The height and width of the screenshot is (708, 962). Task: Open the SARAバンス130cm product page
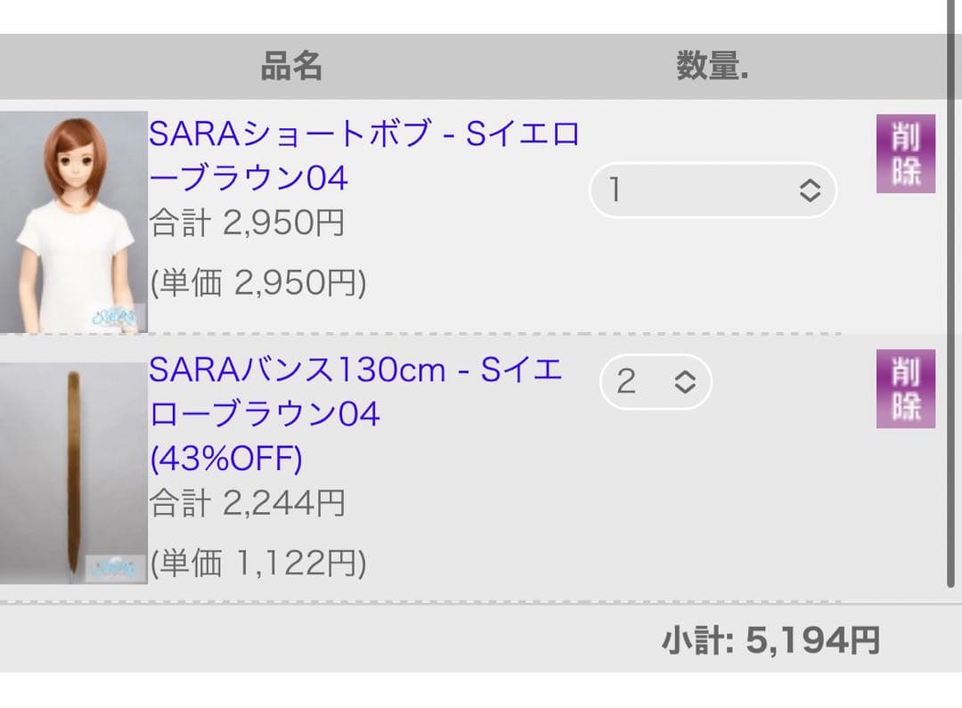356,392
